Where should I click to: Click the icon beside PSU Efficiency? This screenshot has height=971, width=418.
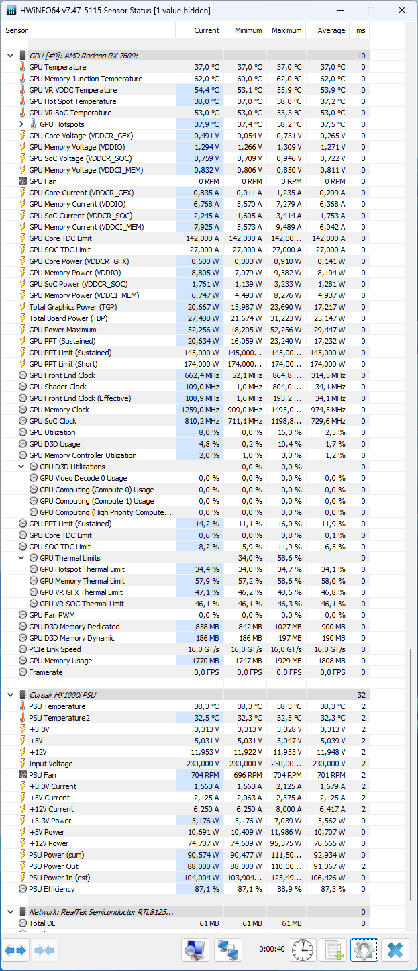[x=22, y=889]
